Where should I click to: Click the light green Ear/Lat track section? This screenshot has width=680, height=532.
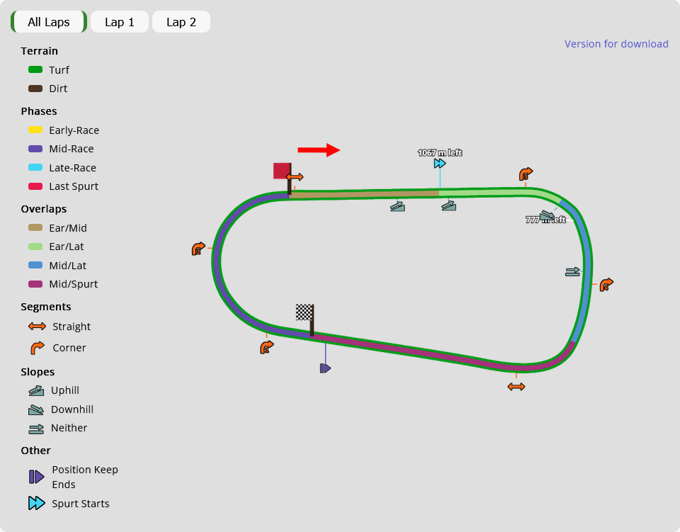click(490, 192)
